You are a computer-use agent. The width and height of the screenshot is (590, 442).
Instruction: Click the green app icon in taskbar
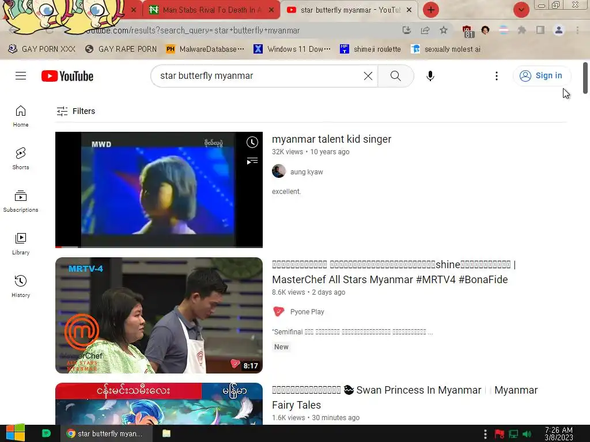(46, 433)
